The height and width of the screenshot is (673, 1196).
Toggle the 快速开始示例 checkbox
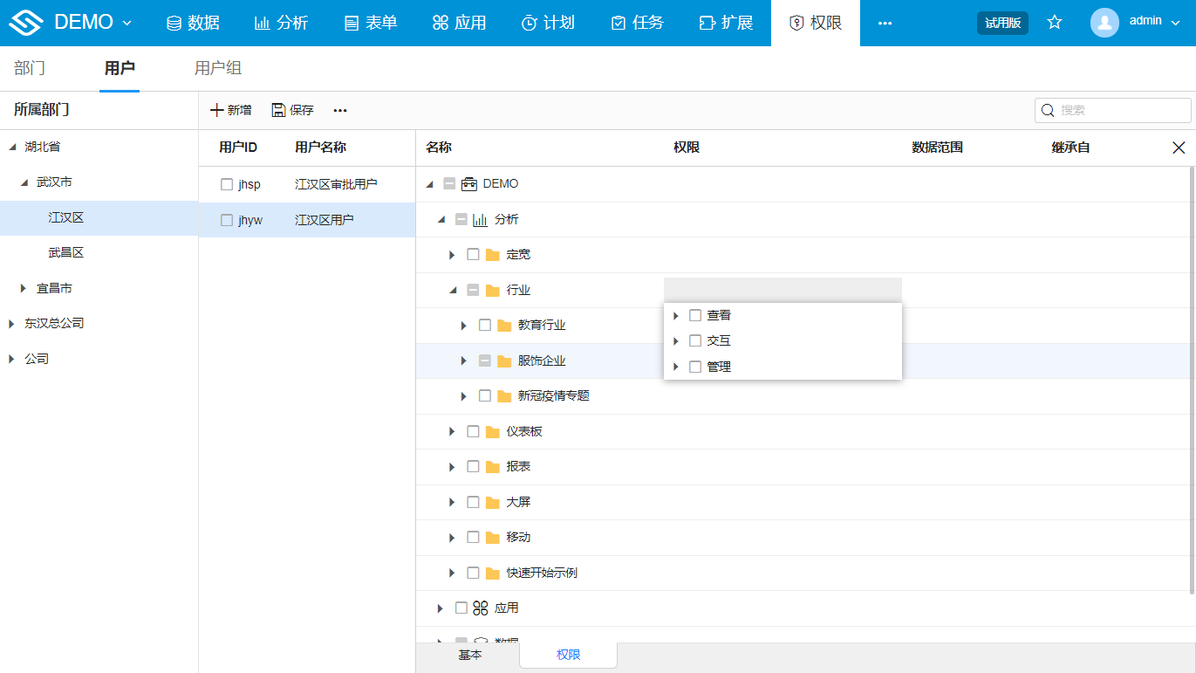click(x=473, y=573)
